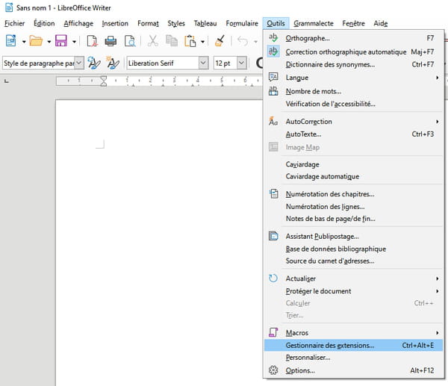
Task: Open the Affichage menu
Action: coord(78,23)
